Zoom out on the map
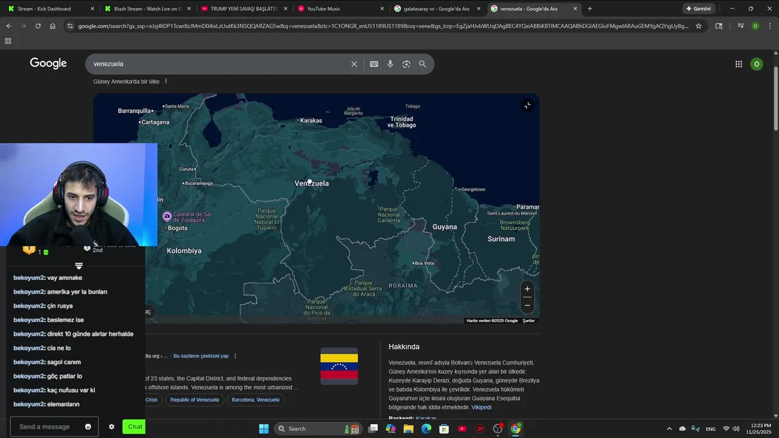 pyautogui.click(x=528, y=305)
